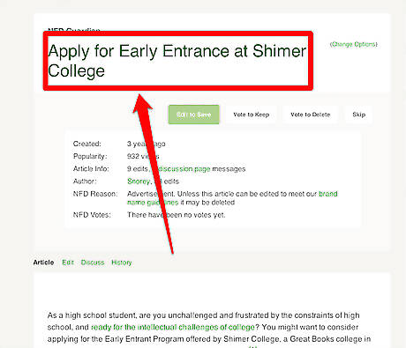Click the 'Popularity:' label
The image size is (406, 348).
click(x=90, y=156)
